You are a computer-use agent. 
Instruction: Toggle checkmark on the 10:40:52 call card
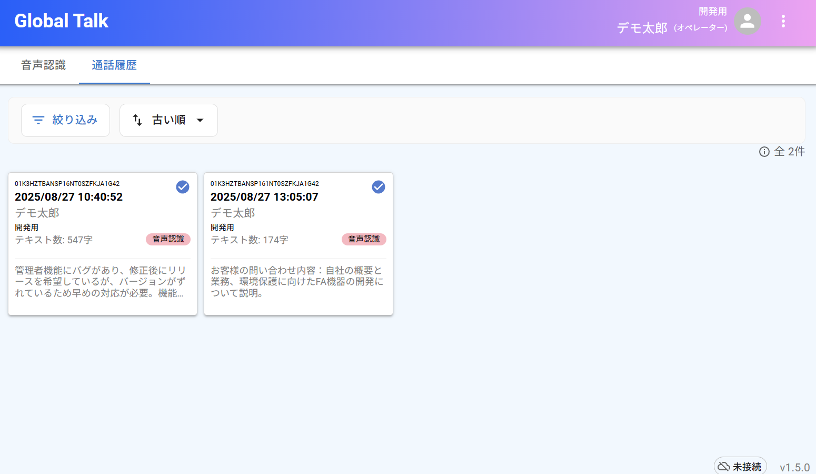(x=183, y=187)
